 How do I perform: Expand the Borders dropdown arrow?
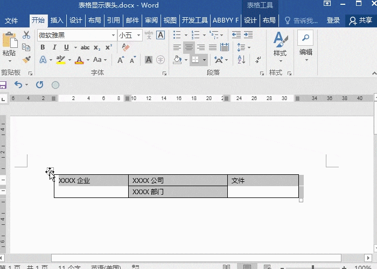click(x=204, y=60)
